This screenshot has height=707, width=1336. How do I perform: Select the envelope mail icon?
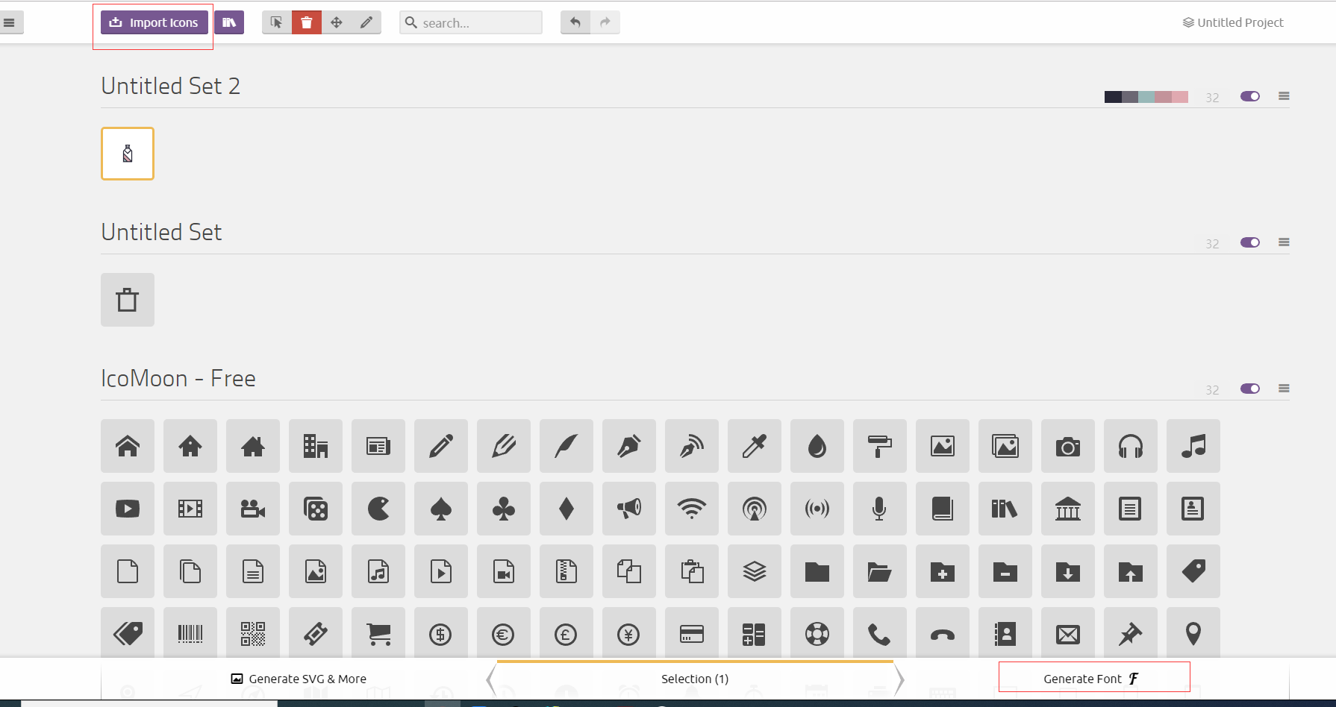(x=1068, y=634)
